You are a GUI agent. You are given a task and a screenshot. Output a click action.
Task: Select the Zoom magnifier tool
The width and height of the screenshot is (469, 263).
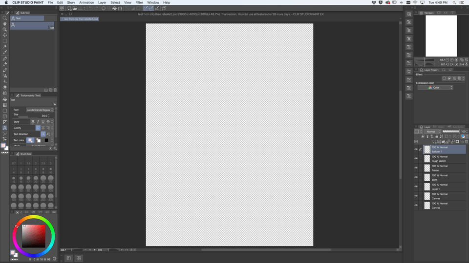point(5,18)
